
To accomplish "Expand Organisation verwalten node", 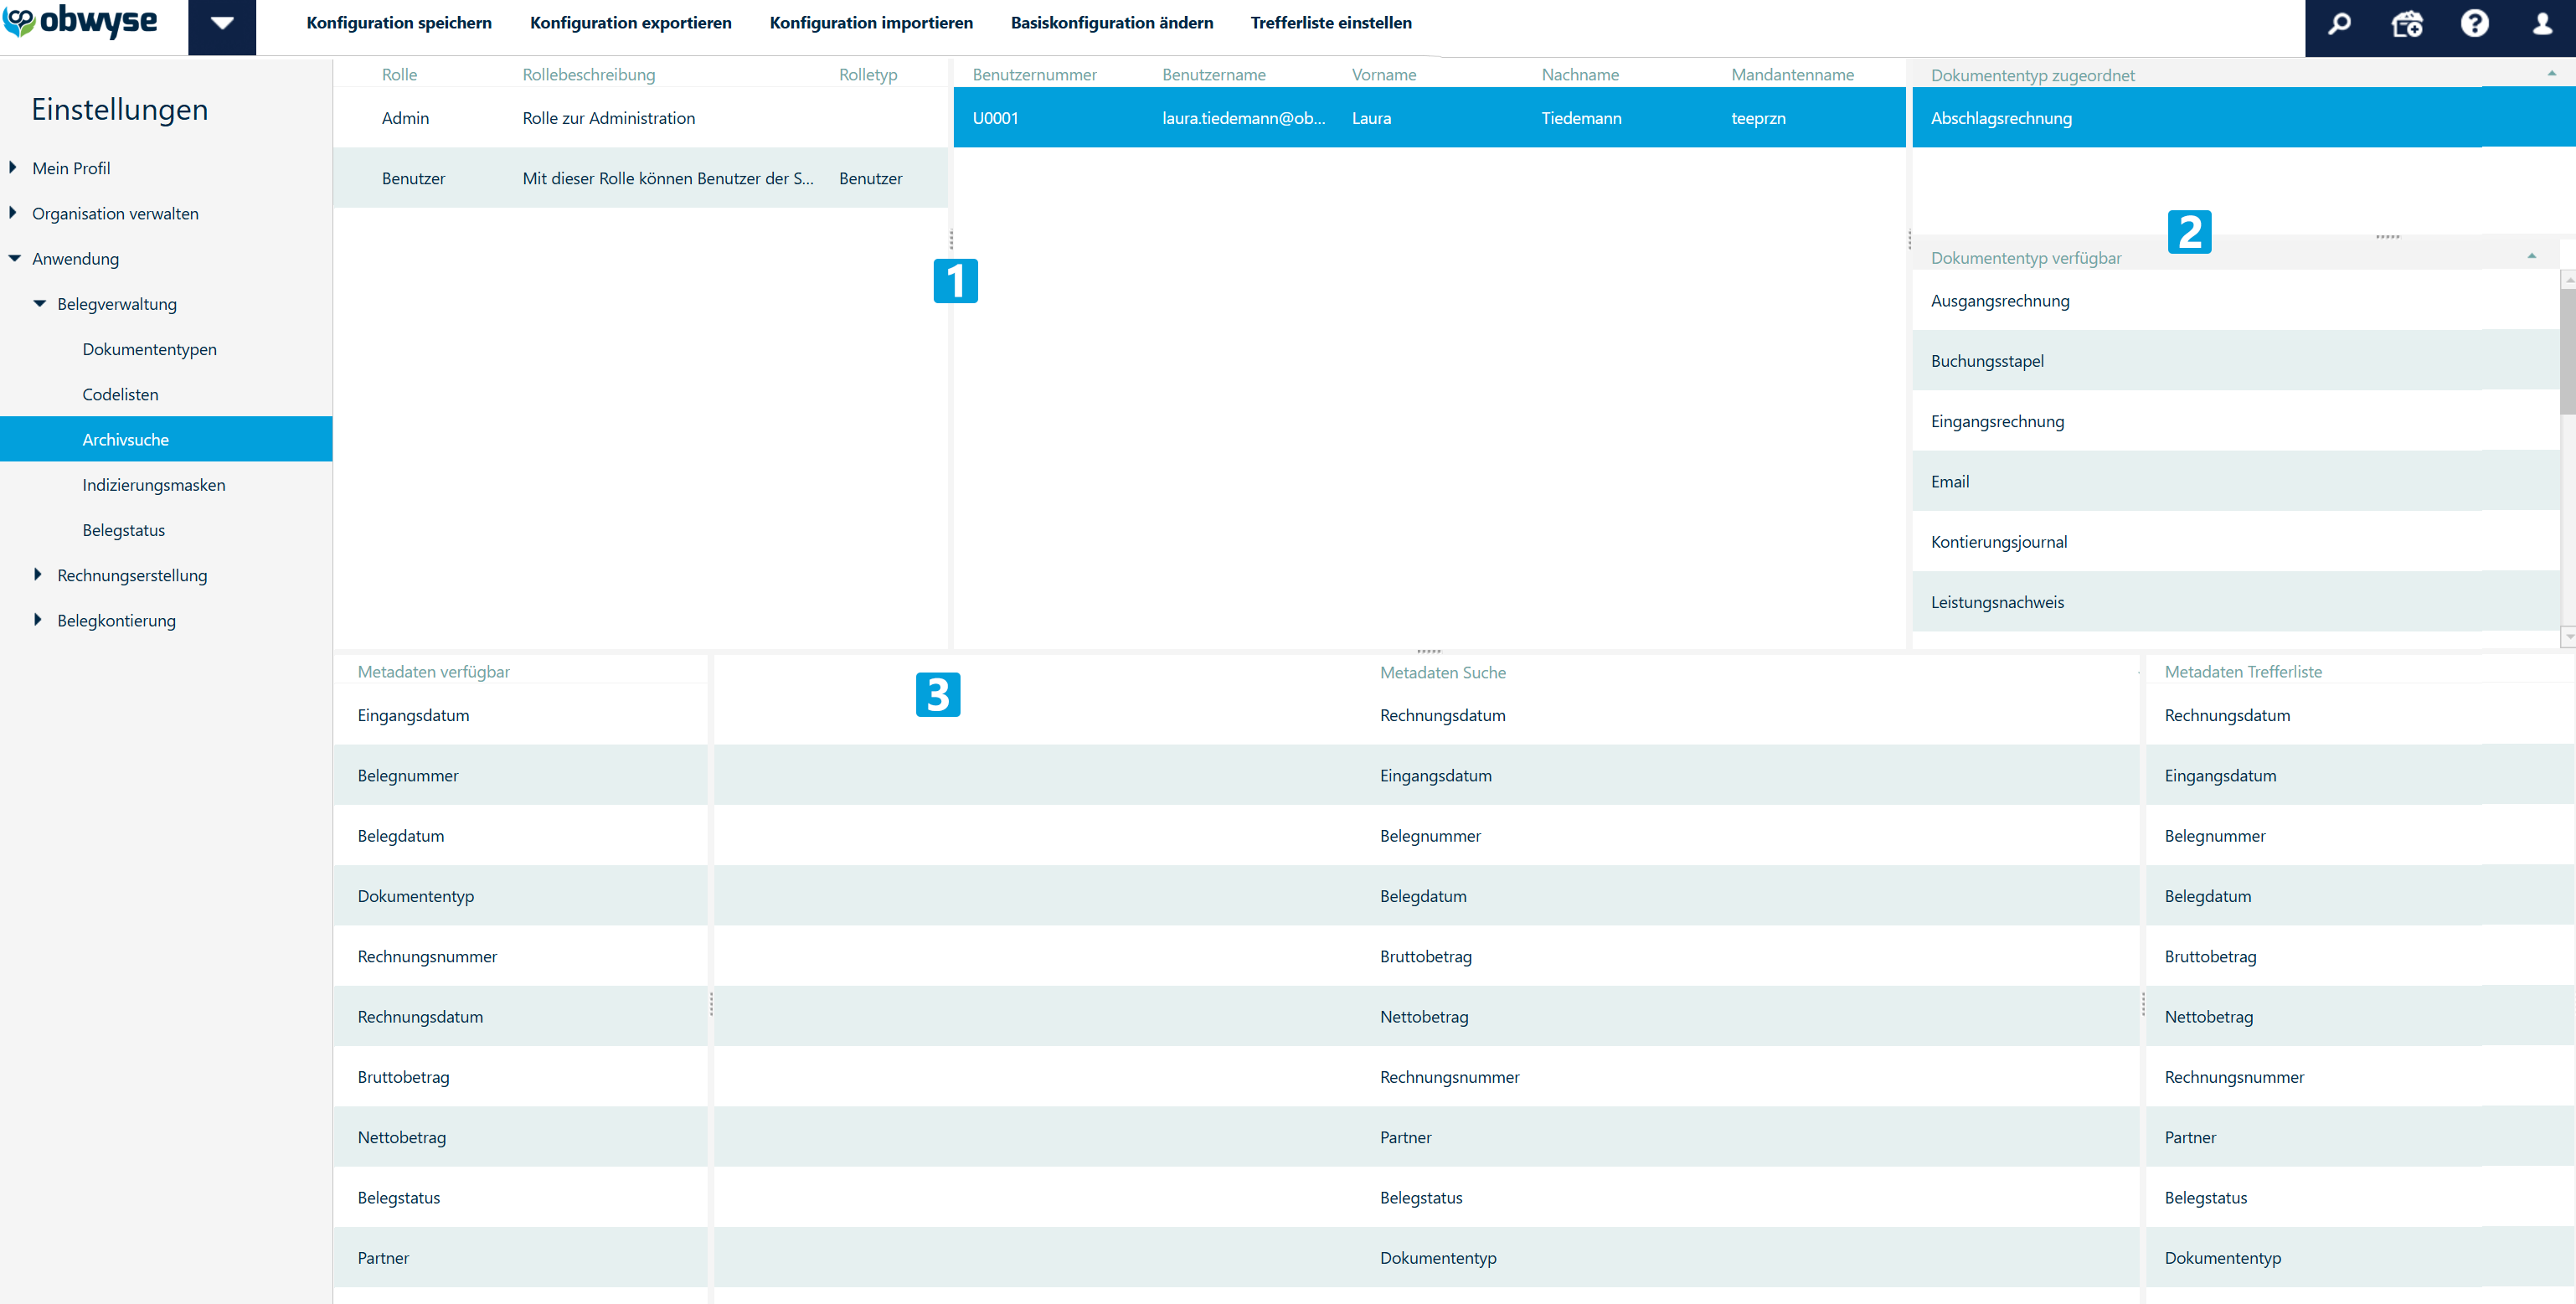I will tap(14, 213).
